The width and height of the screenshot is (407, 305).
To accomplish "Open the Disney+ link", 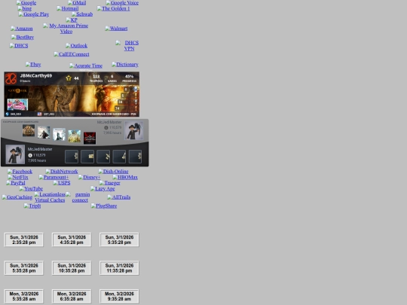I will tap(89, 177).
